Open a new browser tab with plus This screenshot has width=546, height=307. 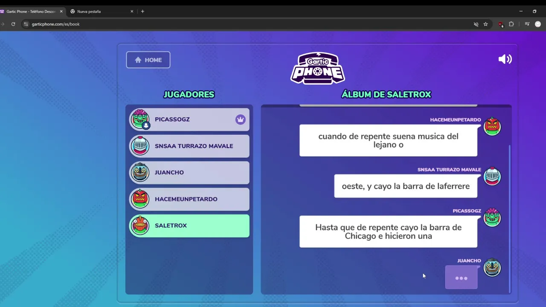(142, 12)
